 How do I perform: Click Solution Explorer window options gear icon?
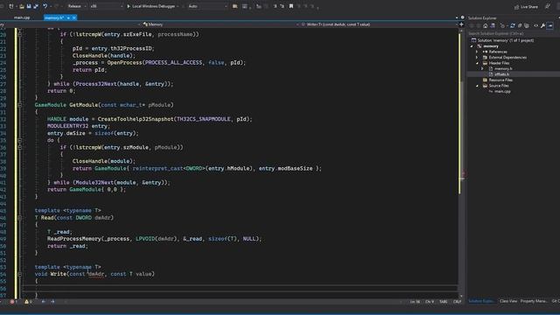(462, 17)
